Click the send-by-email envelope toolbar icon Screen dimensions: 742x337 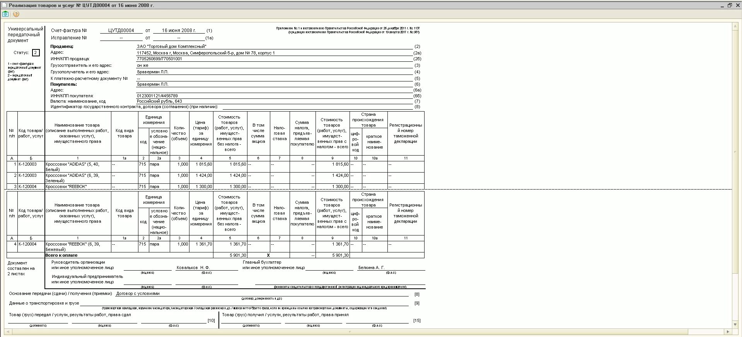(x=5, y=14)
